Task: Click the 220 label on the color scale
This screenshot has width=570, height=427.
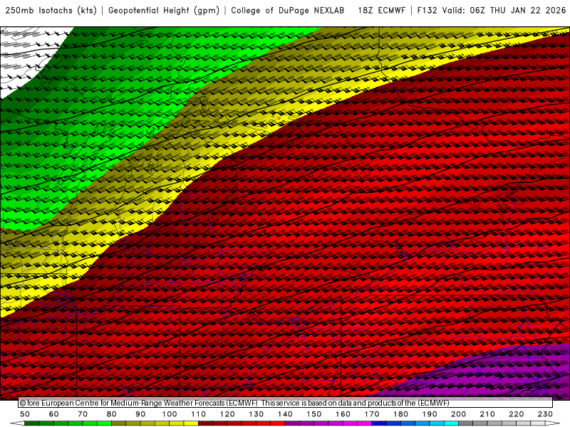Action: (516, 414)
